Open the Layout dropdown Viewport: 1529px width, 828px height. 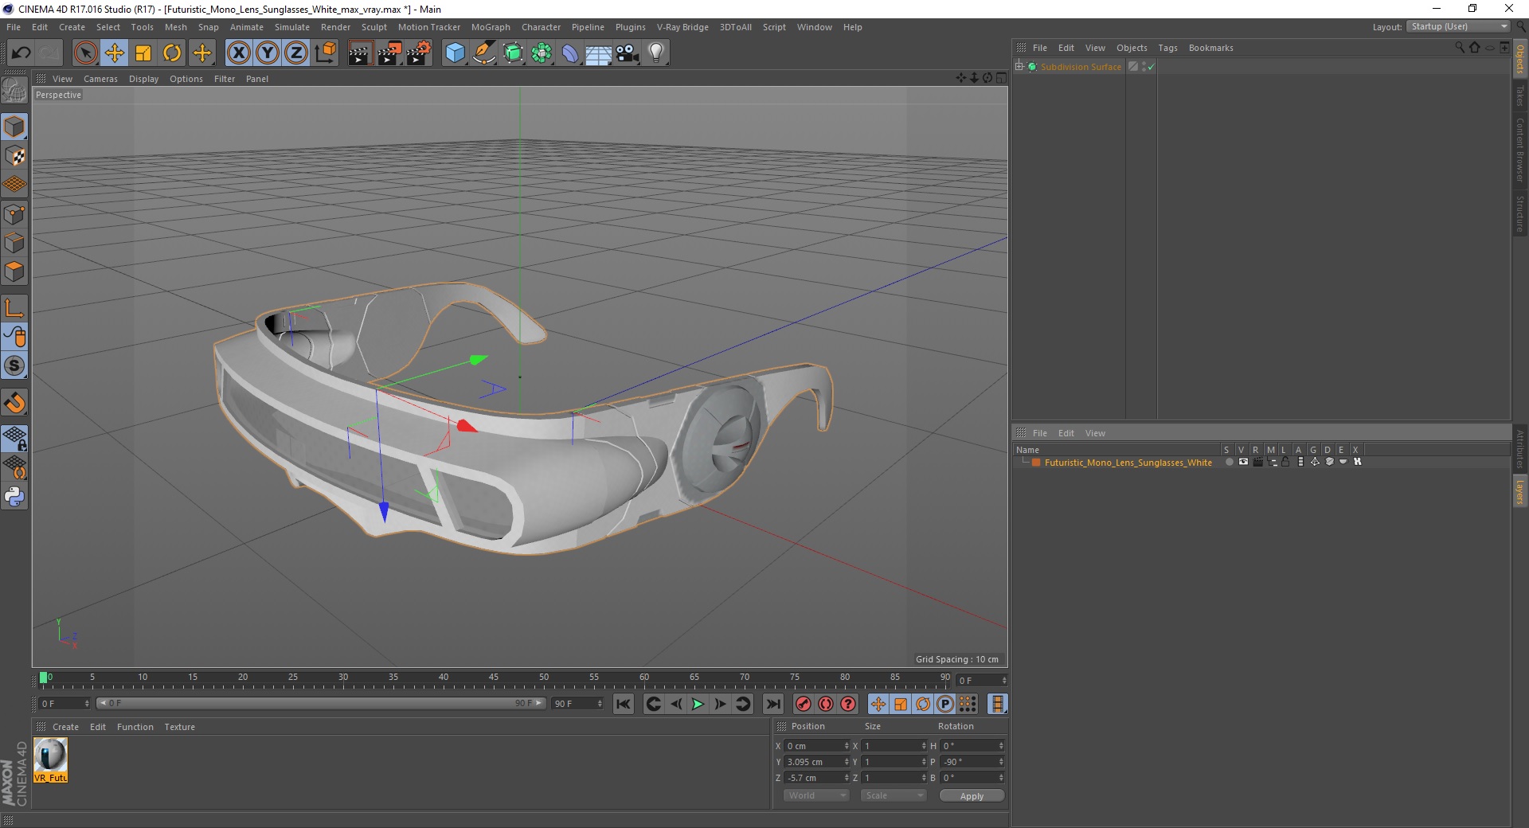point(1458,26)
